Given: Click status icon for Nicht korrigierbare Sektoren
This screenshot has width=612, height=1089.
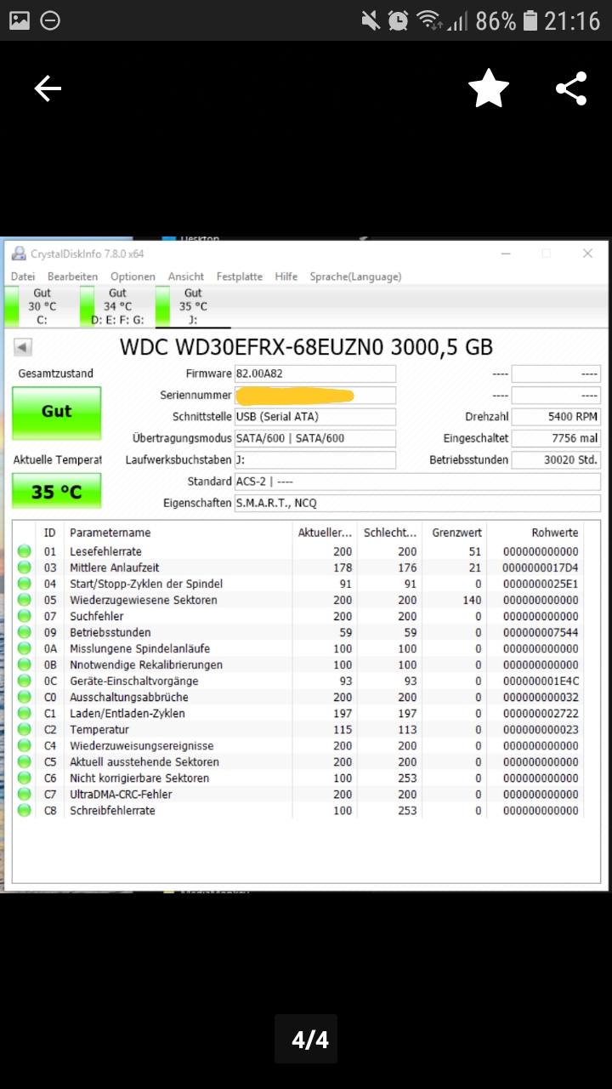Looking at the screenshot, I should 25,778.
